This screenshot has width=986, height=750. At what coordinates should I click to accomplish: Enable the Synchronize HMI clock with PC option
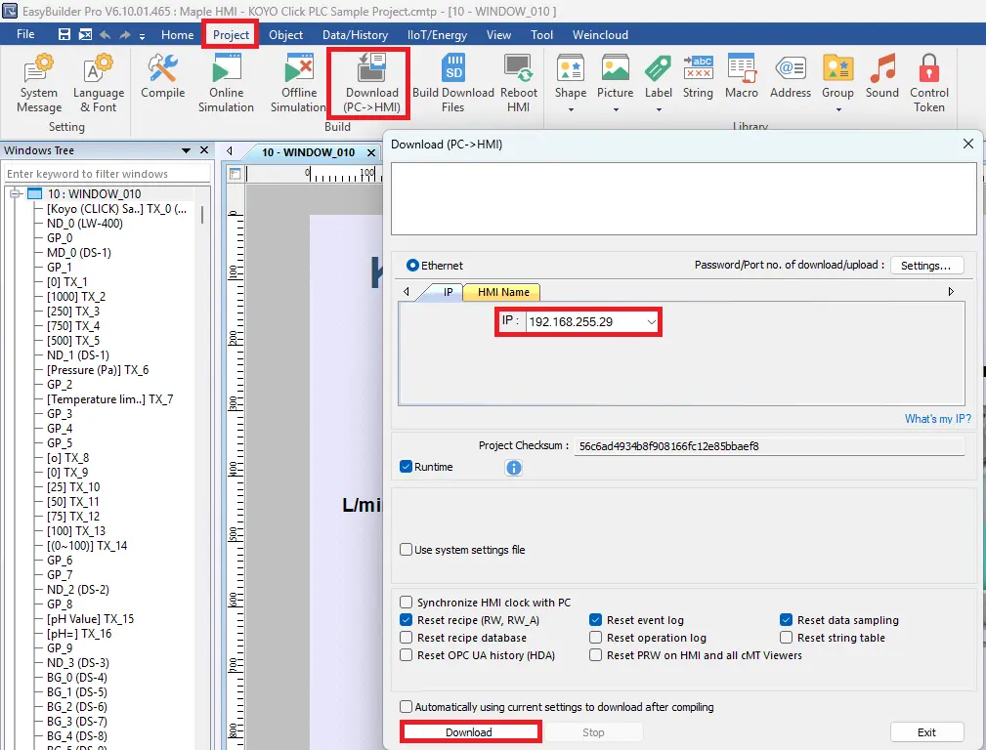(x=406, y=603)
